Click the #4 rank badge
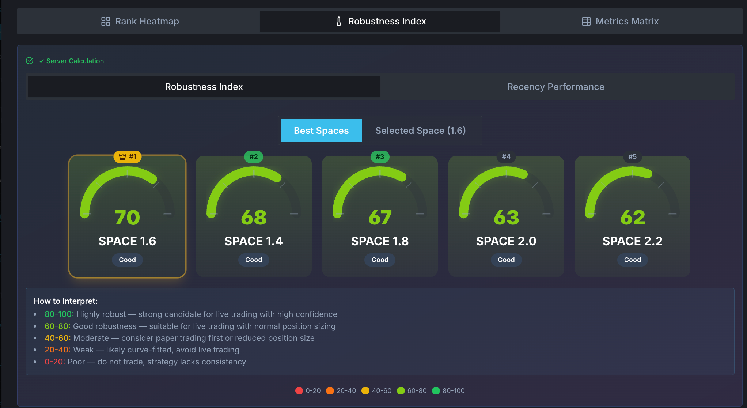This screenshot has height=408, width=747. 506,157
